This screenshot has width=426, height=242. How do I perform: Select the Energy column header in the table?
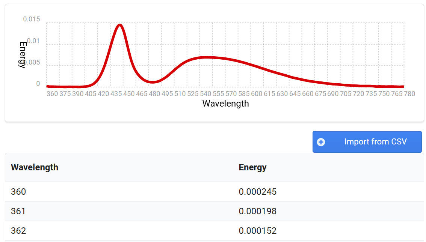pyautogui.click(x=252, y=167)
